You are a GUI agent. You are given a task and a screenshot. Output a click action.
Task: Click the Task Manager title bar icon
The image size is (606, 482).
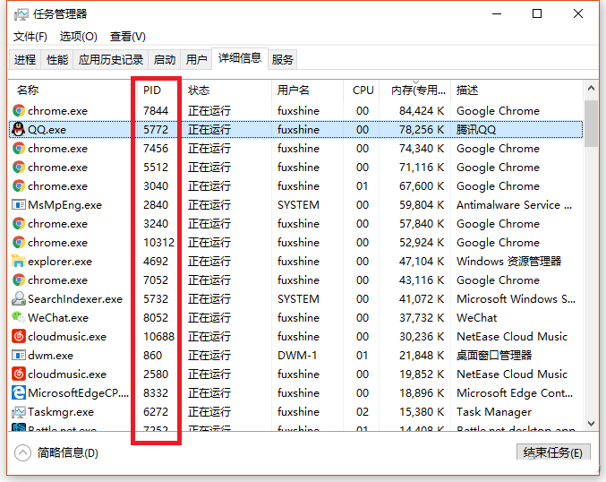coord(21,14)
